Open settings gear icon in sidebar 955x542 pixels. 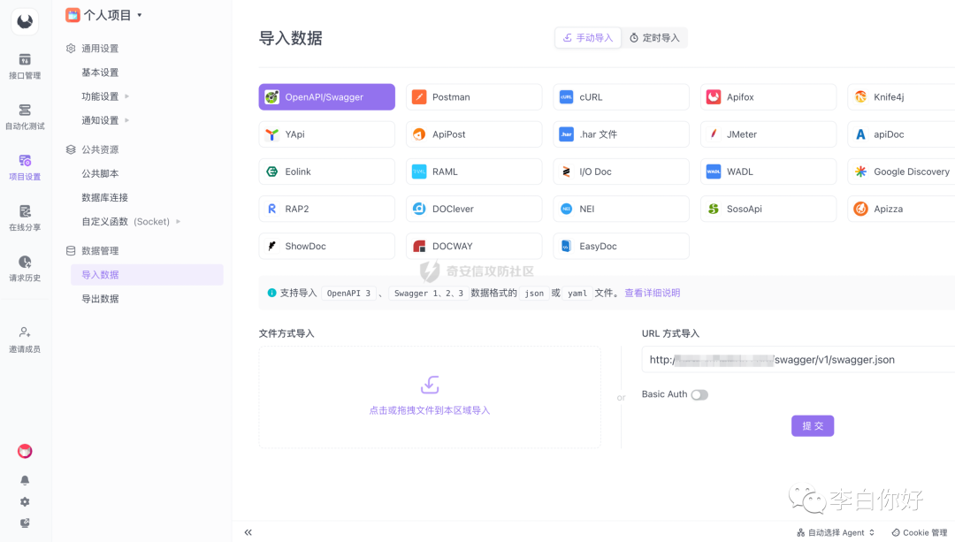25,502
